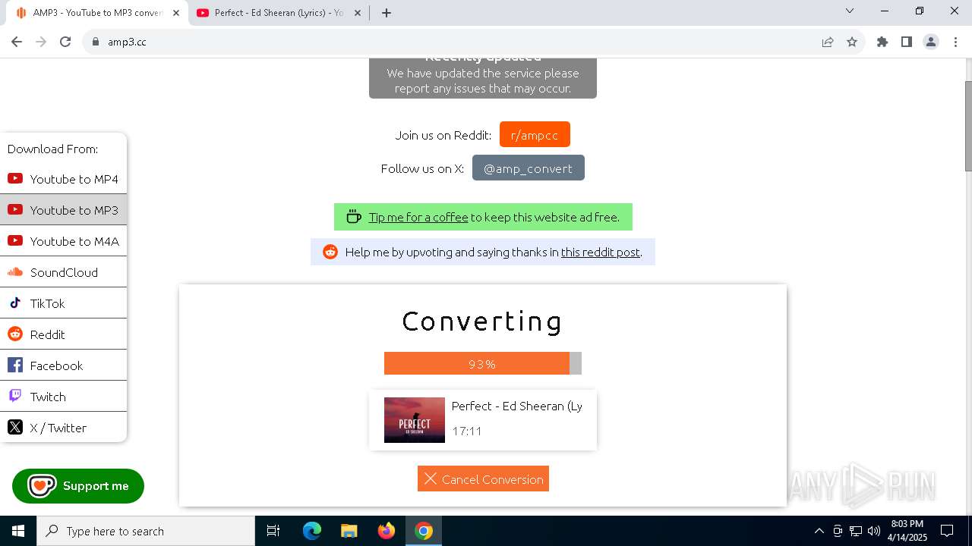Select Youtube to MP4 in sidebar
The image size is (972, 546).
click(x=63, y=179)
